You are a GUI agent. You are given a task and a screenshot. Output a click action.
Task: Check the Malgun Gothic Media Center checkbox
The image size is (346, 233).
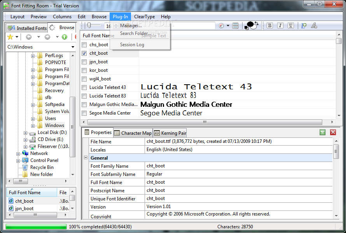pos(84,105)
